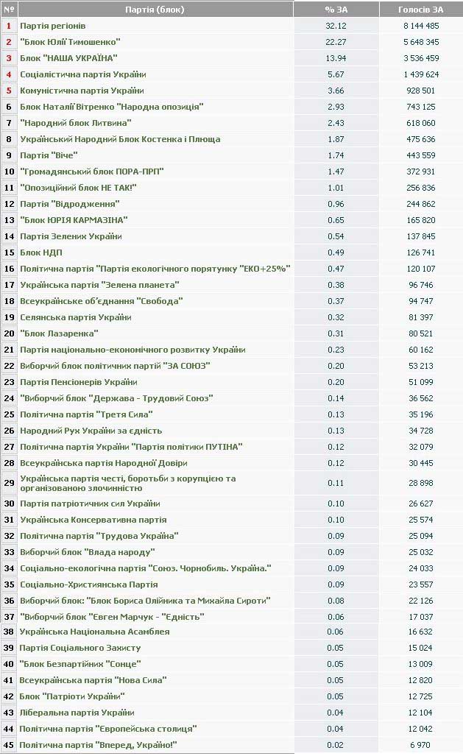Image resolution: width=463 pixels, height=756 pixels.
Task: Click 'Соціалістична партія України' name
Action: point(83,75)
